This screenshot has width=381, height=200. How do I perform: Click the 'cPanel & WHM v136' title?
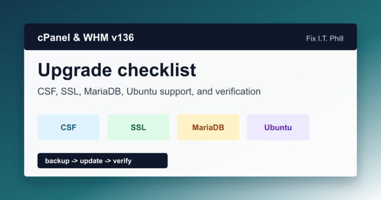click(x=86, y=38)
